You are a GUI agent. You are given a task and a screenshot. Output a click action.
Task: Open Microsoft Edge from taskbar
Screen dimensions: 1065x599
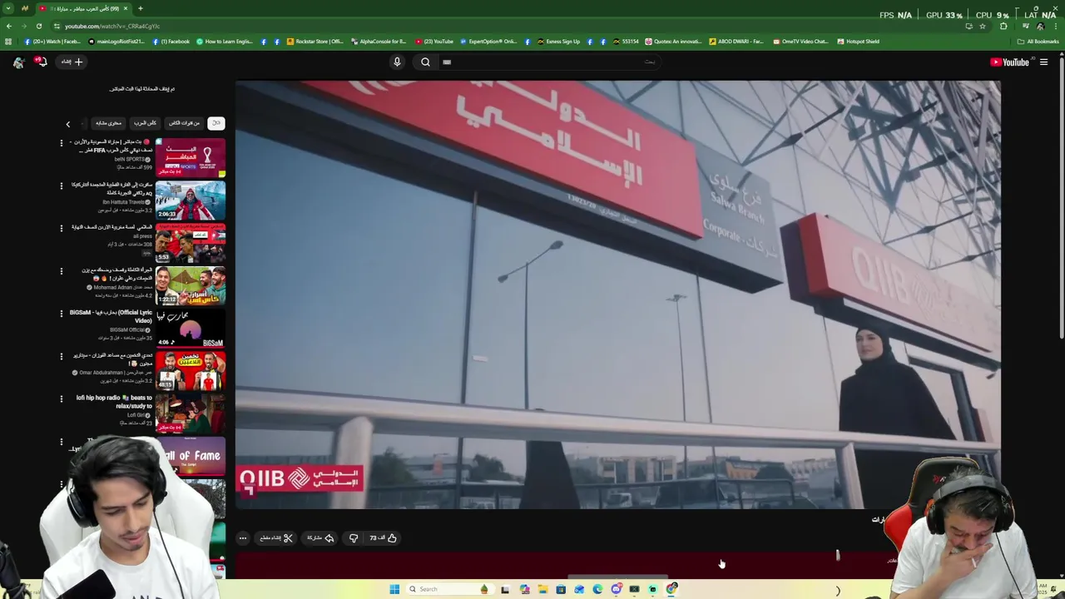[x=597, y=589]
